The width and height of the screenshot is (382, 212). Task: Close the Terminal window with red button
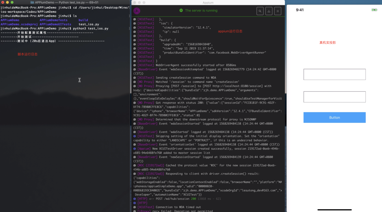(x=3, y=2)
